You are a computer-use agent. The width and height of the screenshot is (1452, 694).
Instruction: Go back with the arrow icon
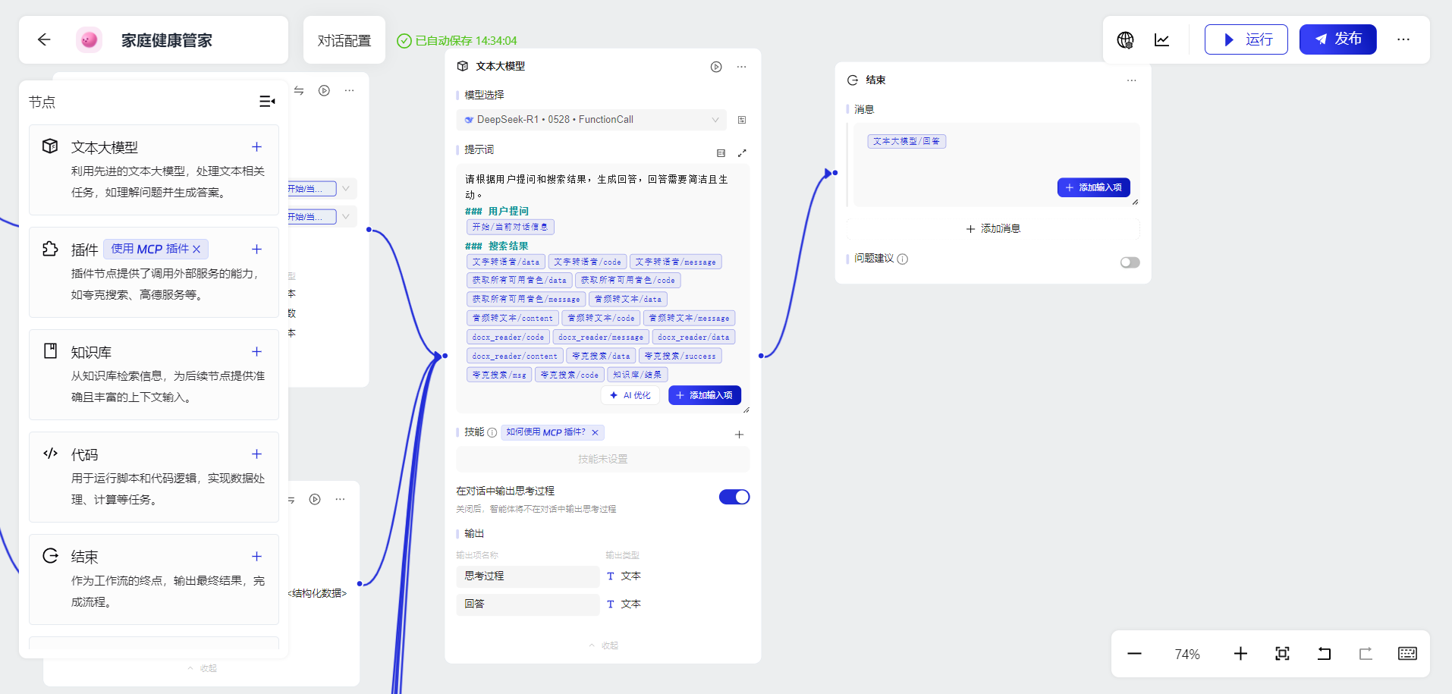[x=44, y=39]
